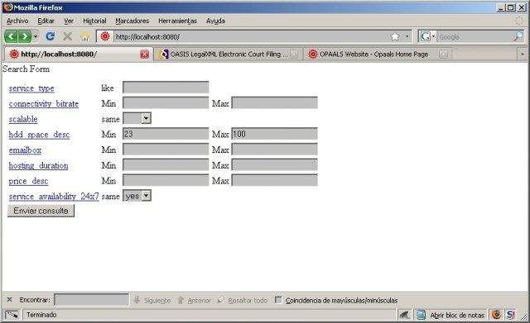
Task: Reload the page with the refresh icon
Action: coord(51,36)
